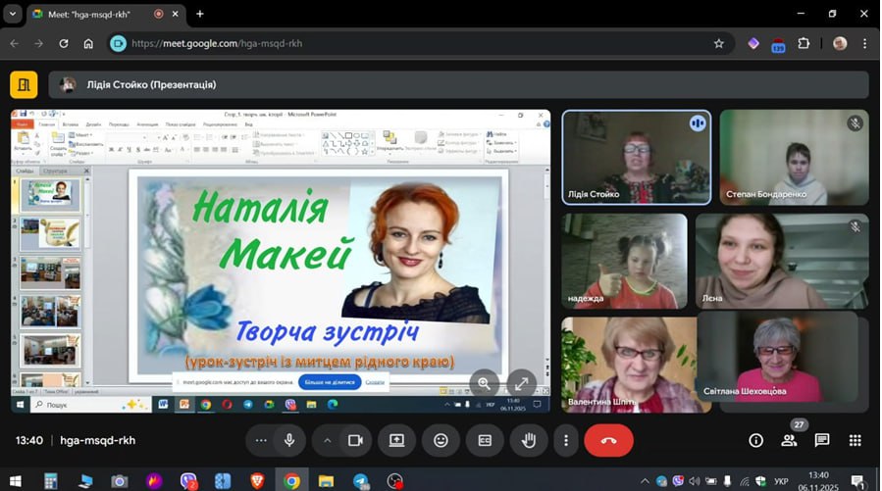Show the participants people list
Image resolution: width=882 pixels, height=491 pixels.
click(x=789, y=441)
